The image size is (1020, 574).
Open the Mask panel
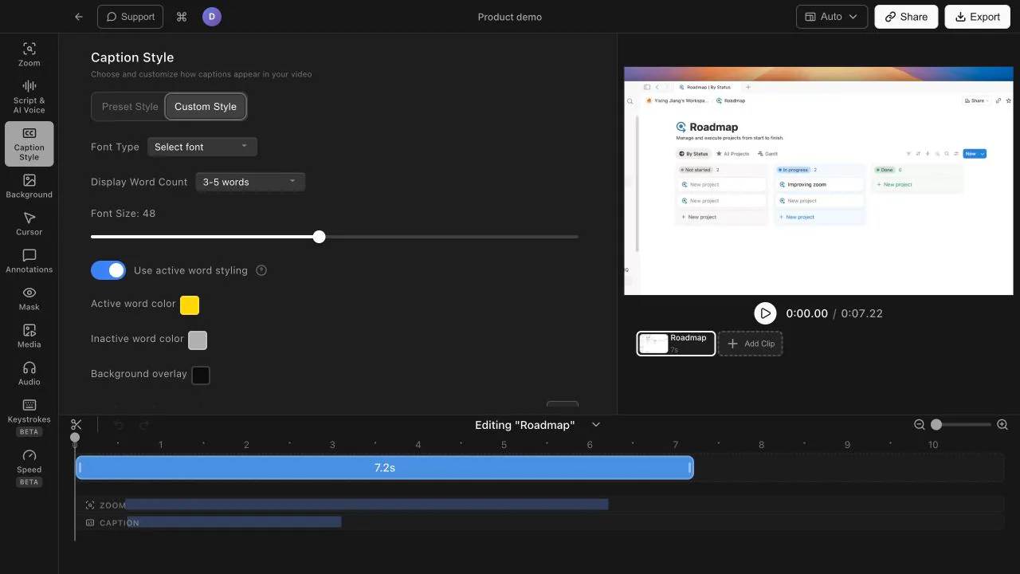pyautogui.click(x=29, y=299)
